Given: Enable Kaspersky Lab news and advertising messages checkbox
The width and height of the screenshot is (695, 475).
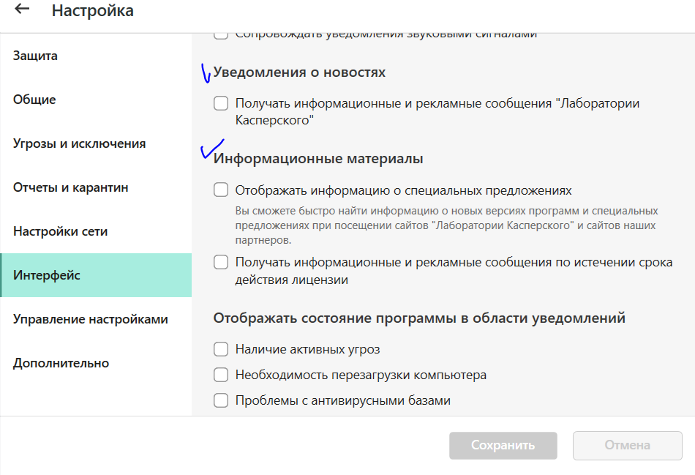Looking at the screenshot, I should (221, 103).
